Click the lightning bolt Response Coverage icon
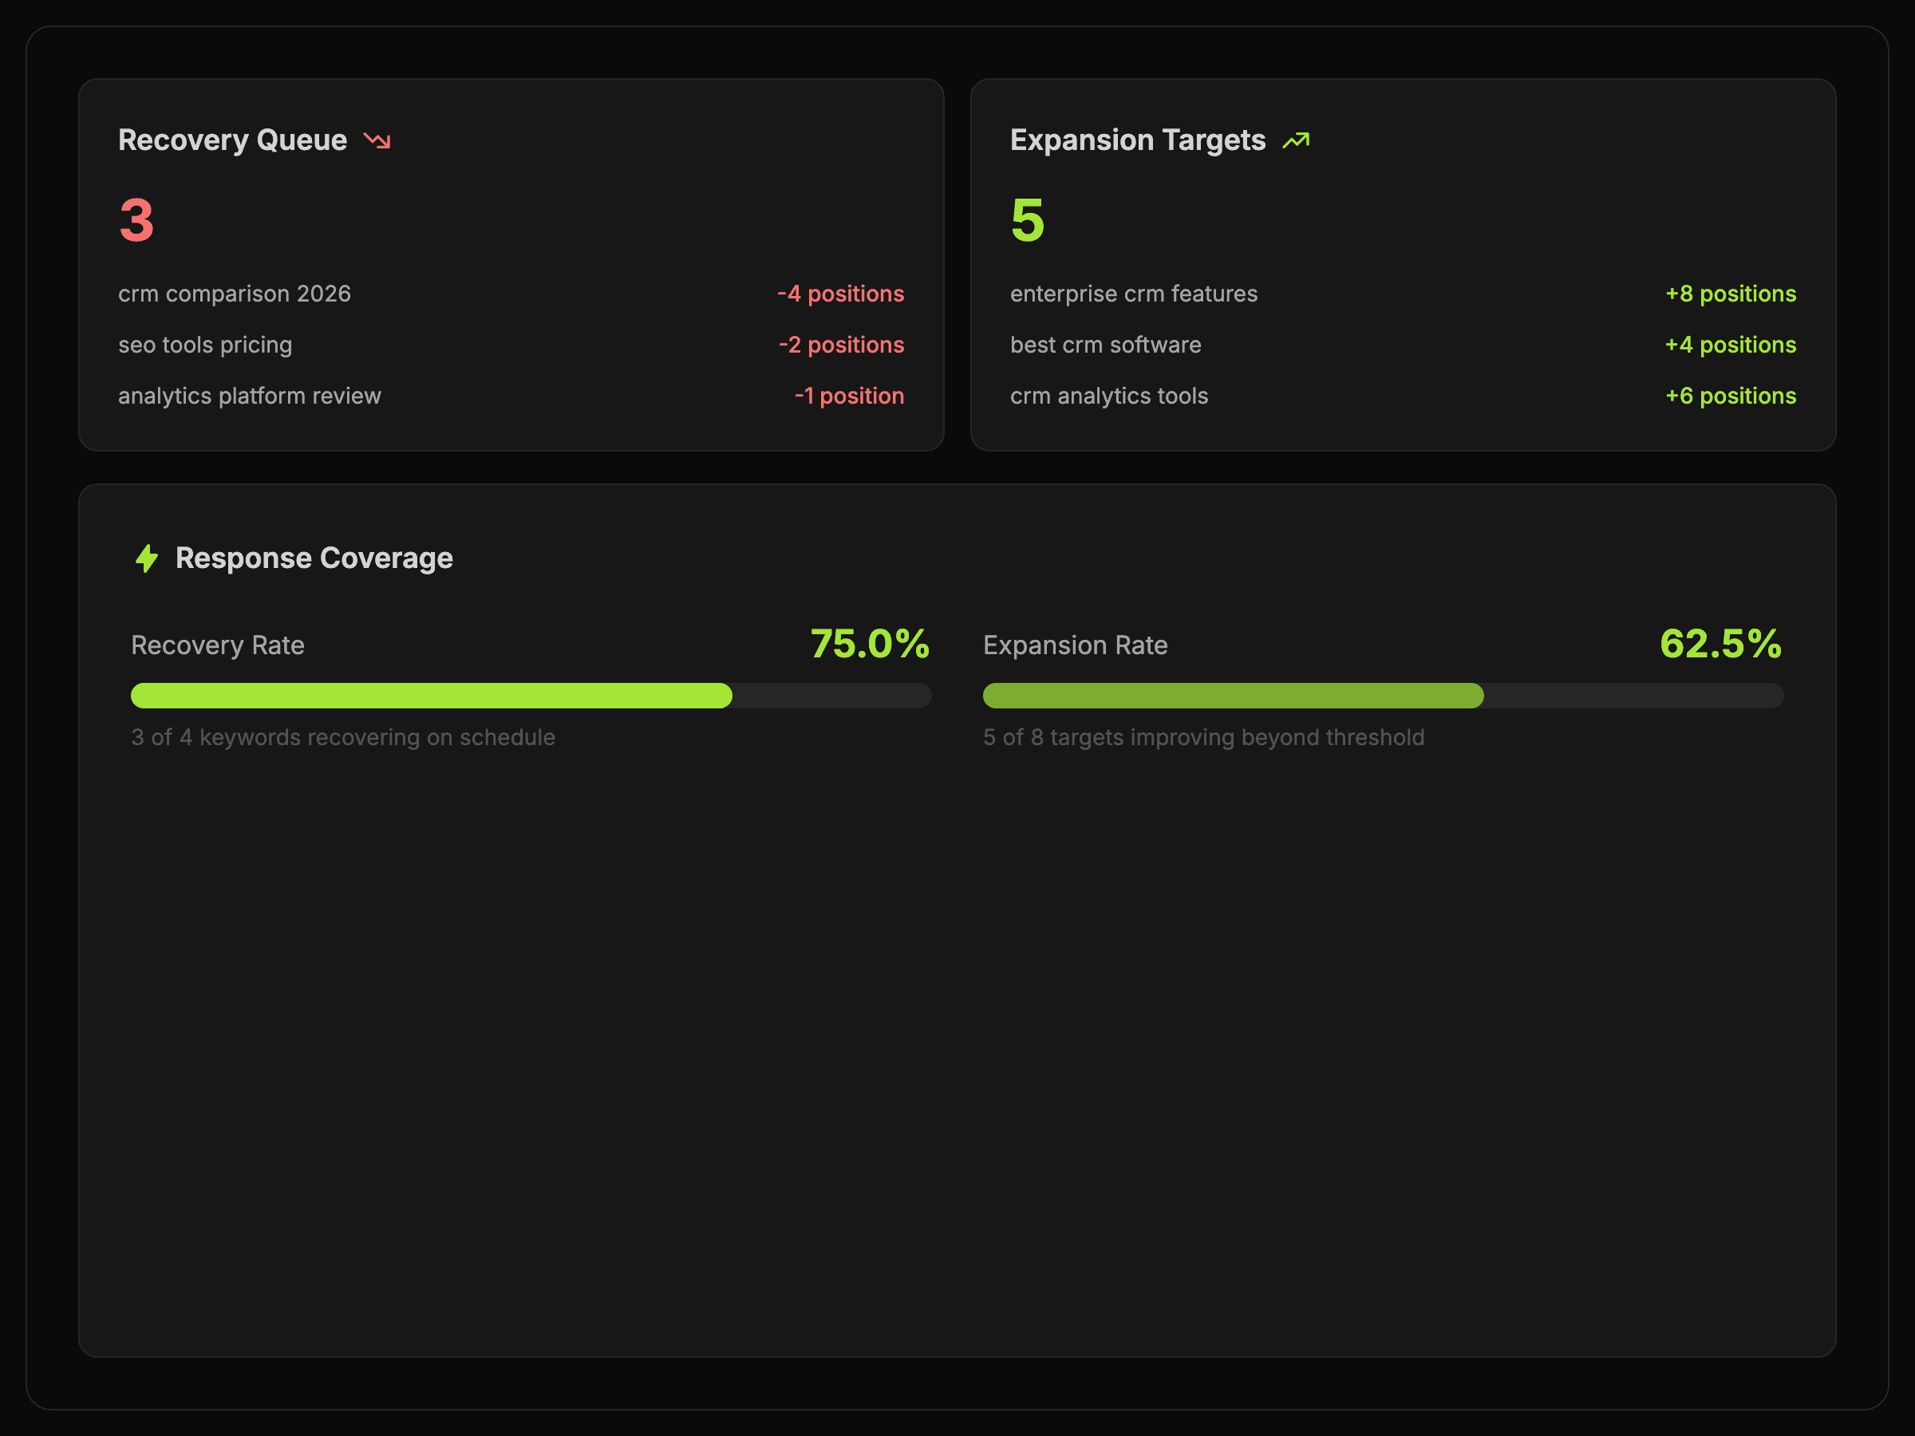The image size is (1915, 1436). [x=147, y=558]
